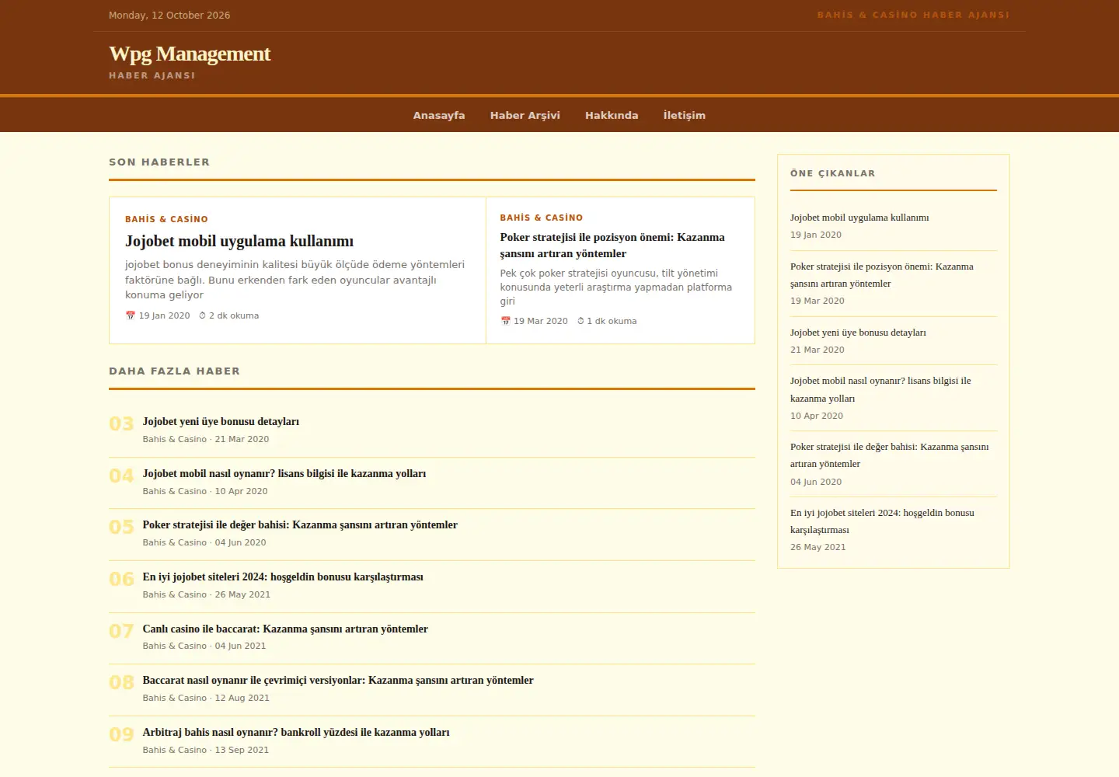Open item 08 Baccarat nasıl oynanır article
Image resolution: width=1119 pixels, height=777 pixels.
tap(338, 681)
